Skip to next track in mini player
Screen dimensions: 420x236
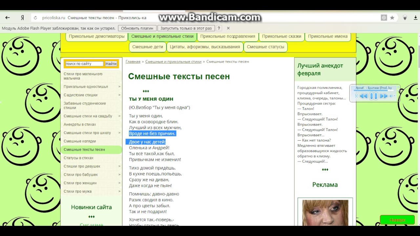point(384,96)
